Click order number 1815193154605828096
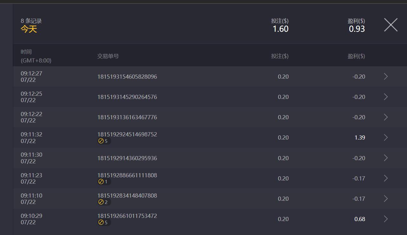This screenshot has height=235, width=407. click(x=127, y=76)
